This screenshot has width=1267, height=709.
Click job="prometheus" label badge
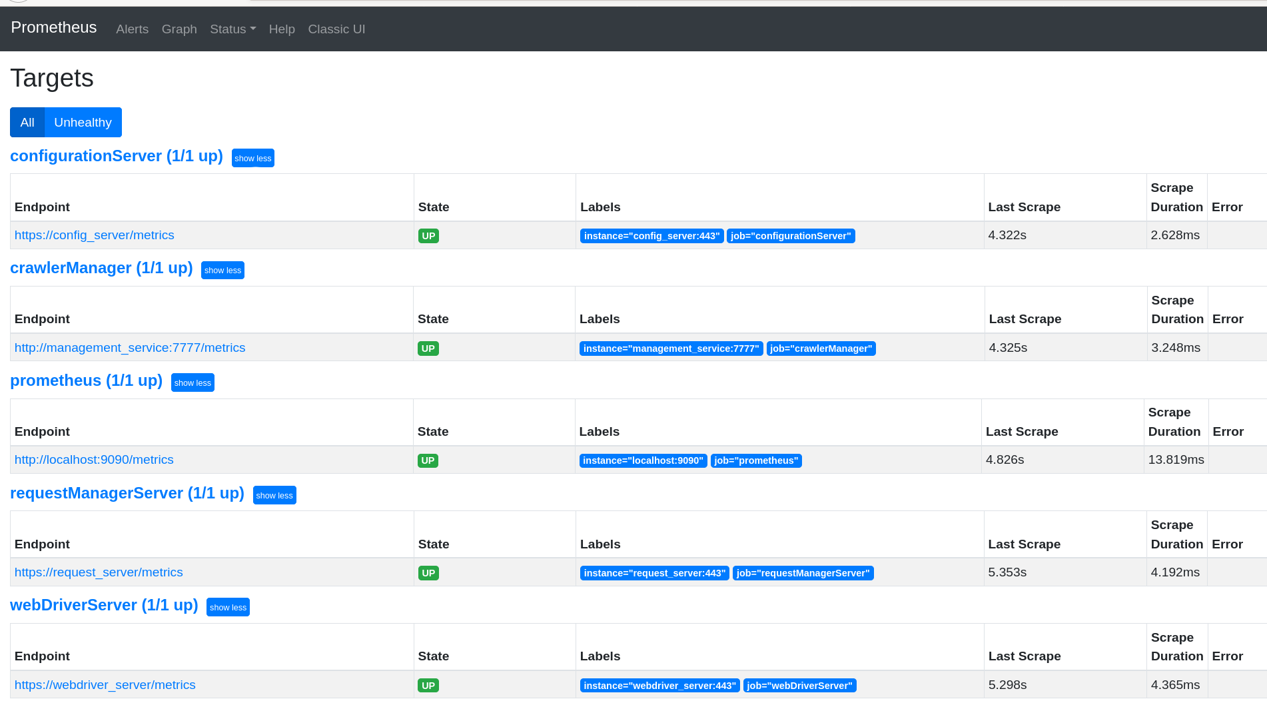(x=756, y=460)
